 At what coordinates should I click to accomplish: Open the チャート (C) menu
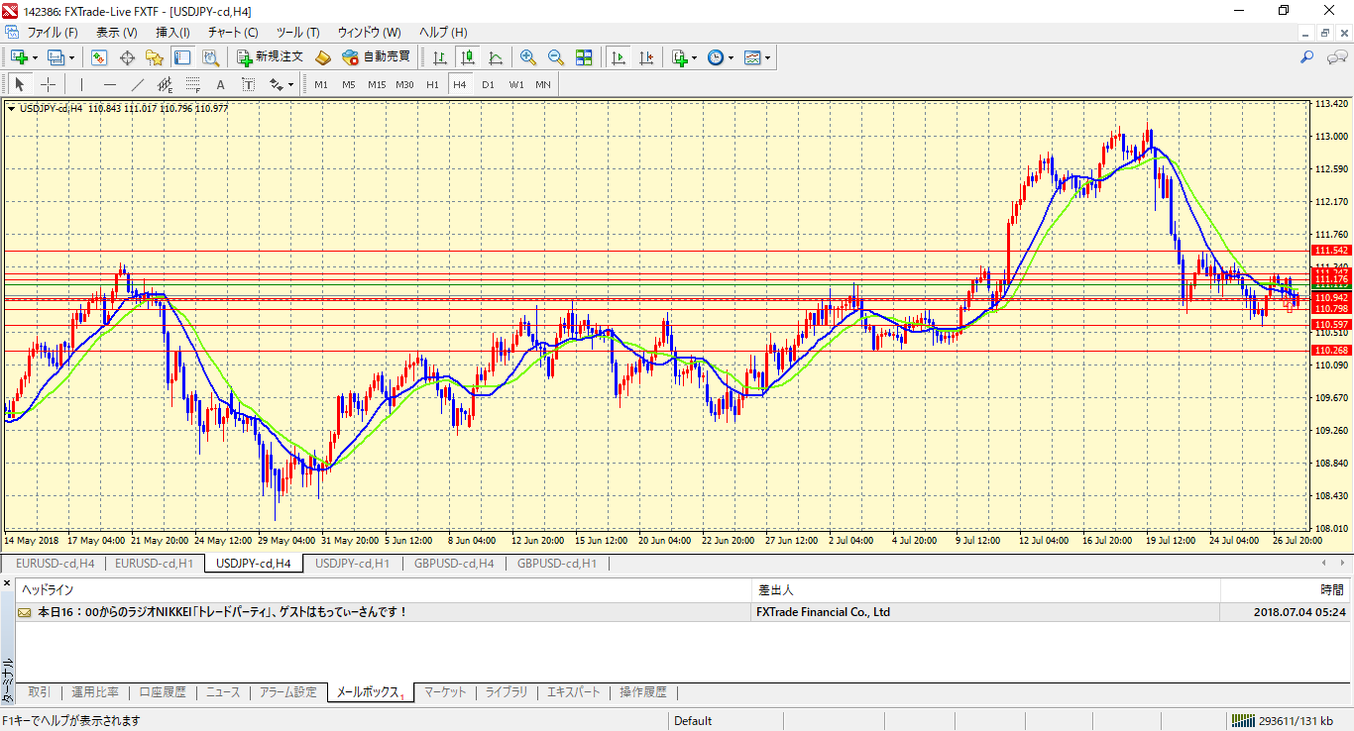[x=233, y=33]
